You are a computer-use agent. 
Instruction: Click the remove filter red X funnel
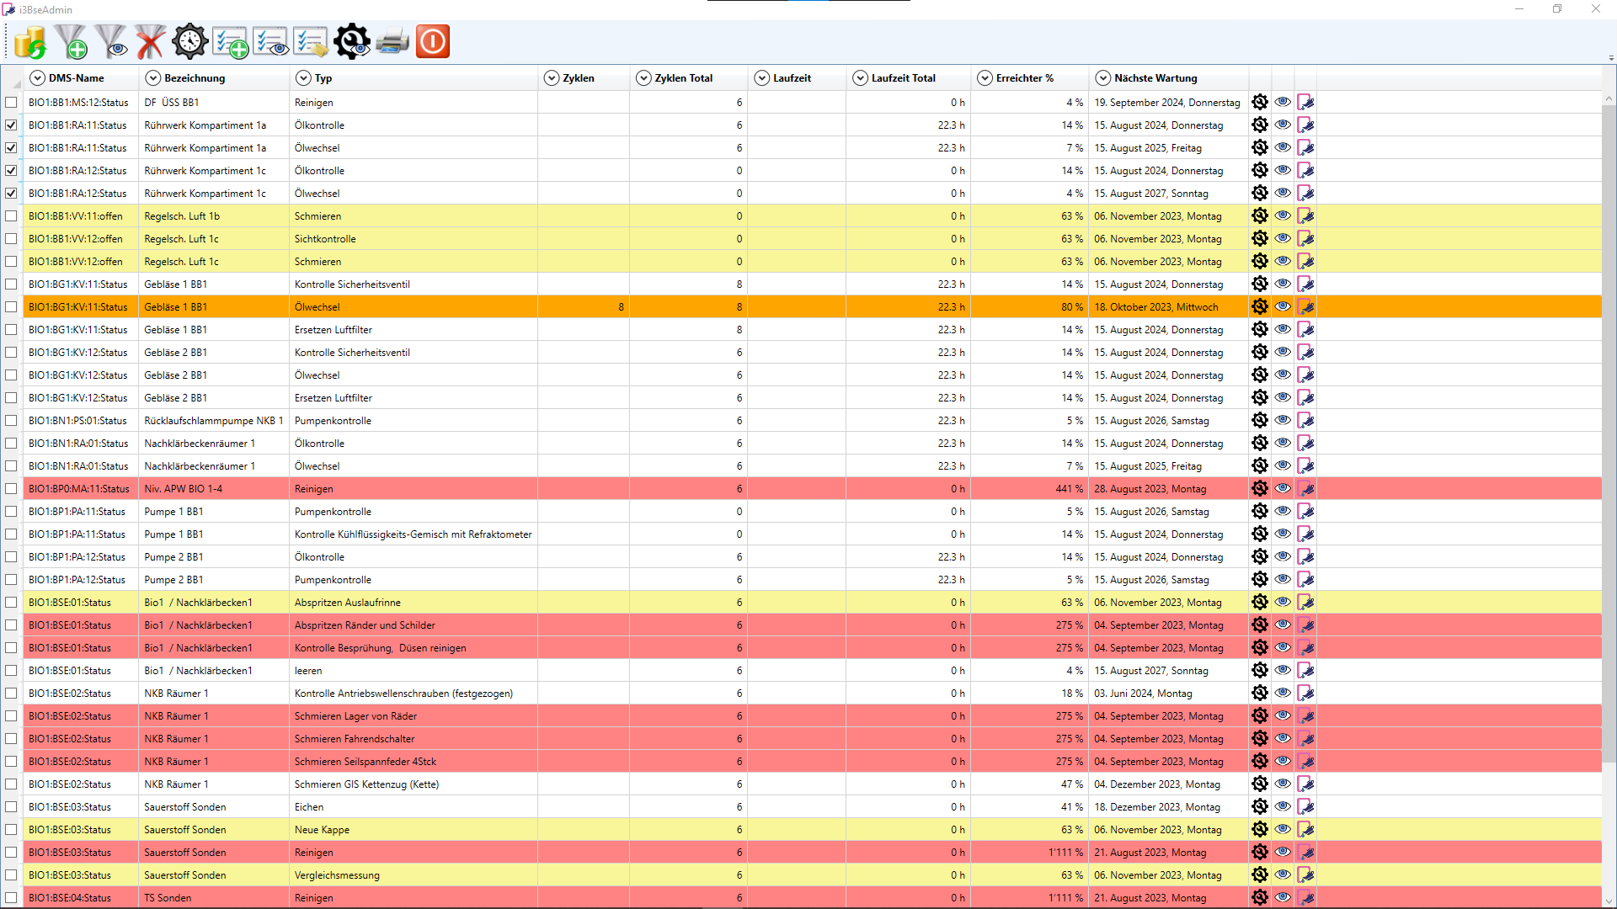[x=150, y=41]
